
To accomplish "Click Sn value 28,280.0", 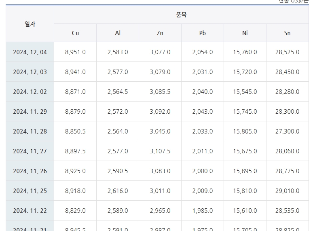I will tap(287, 92).
